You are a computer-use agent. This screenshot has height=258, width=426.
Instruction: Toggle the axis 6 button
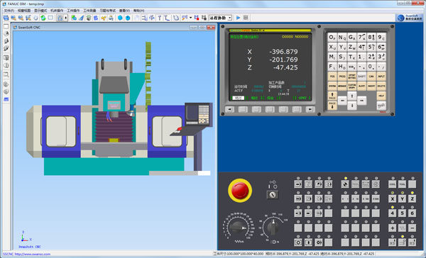pos(412,213)
